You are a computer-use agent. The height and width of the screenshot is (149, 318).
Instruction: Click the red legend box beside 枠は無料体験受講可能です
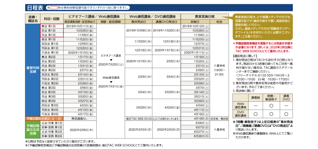point(54,7)
